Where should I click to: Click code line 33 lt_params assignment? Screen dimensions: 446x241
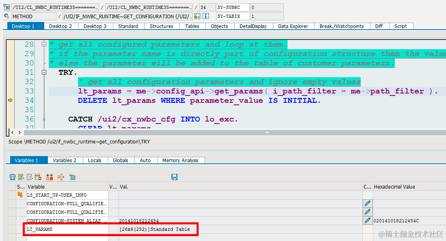(258, 91)
